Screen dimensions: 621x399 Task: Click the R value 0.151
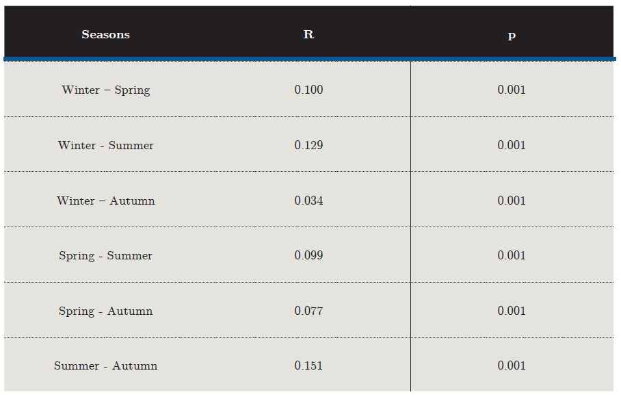(x=308, y=365)
